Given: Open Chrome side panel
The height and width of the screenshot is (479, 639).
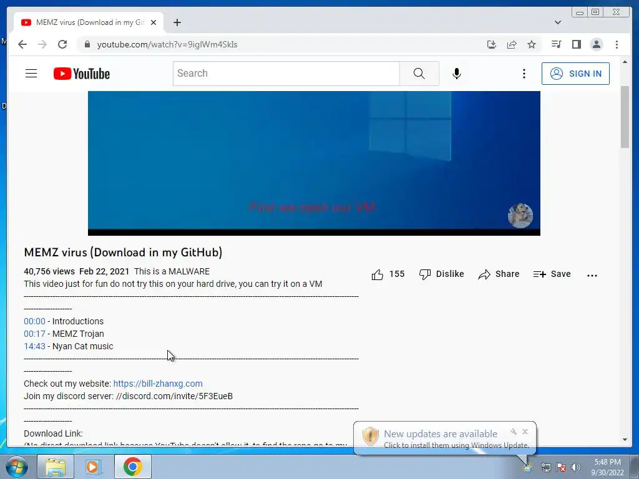Looking at the screenshot, I should pos(576,44).
